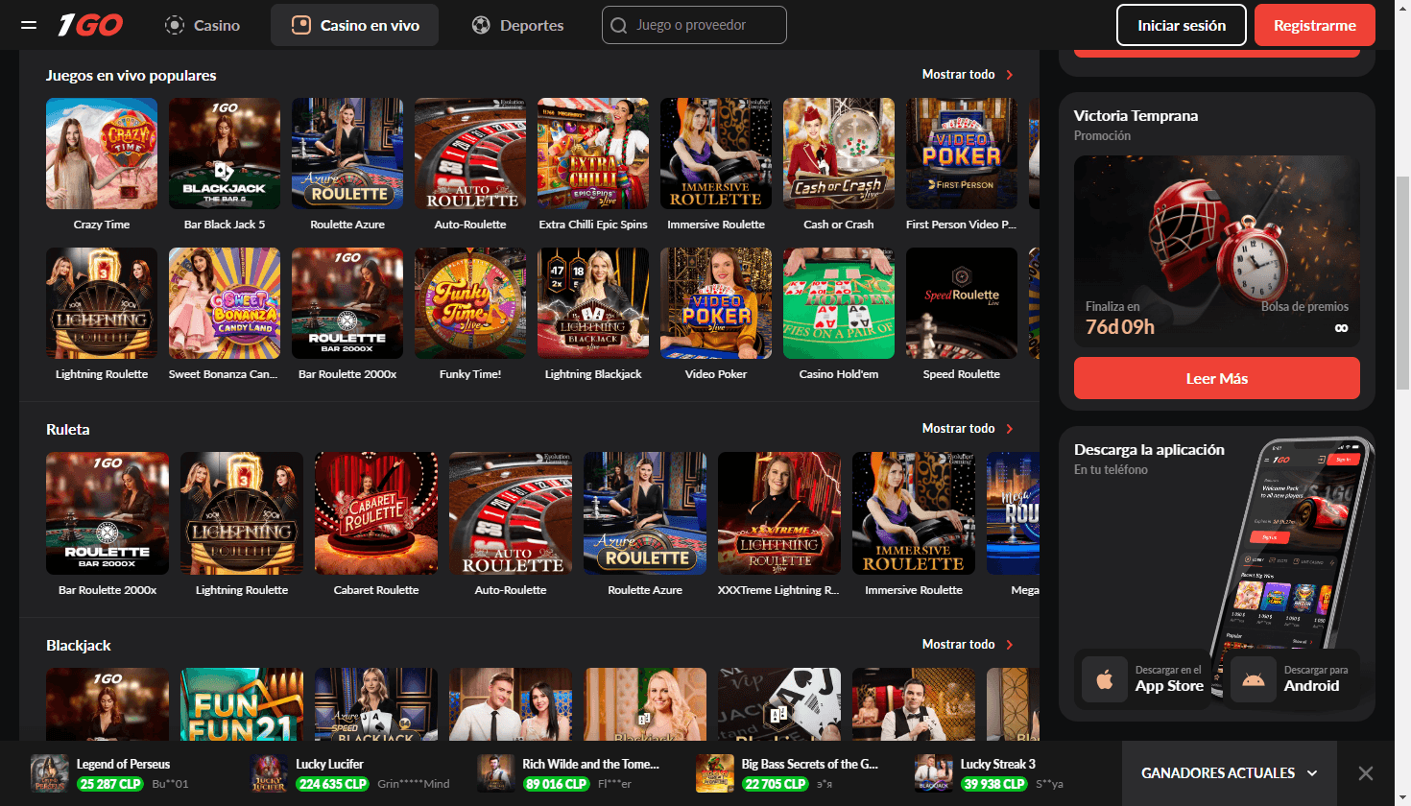This screenshot has height=806, width=1411.
Task: Show all popular live games
Action: 967,75
